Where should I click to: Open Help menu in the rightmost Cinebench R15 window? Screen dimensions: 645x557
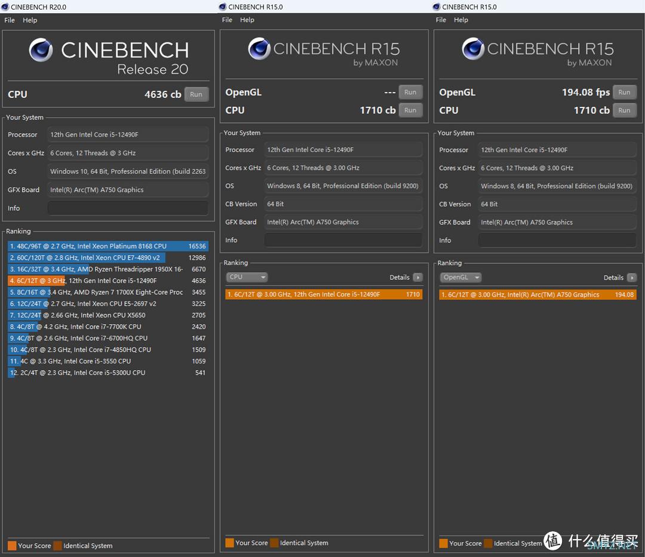pos(461,20)
